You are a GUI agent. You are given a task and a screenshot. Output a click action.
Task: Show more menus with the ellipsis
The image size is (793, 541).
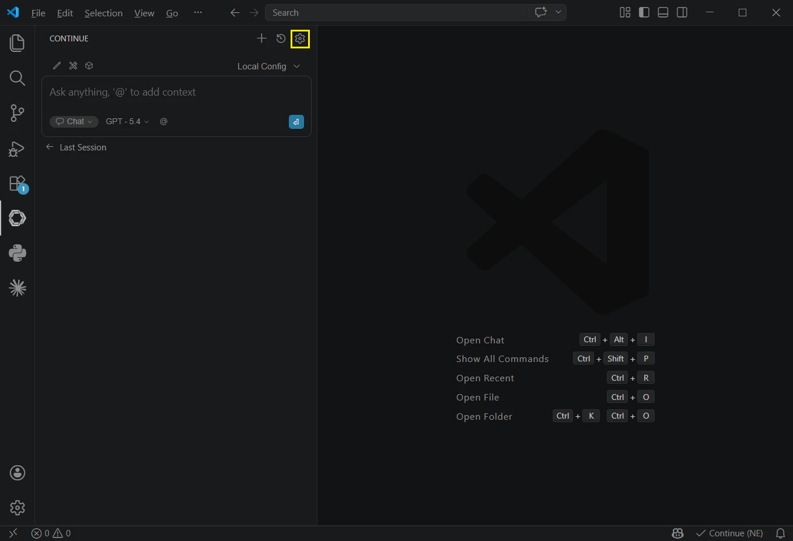(x=198, y=12)
